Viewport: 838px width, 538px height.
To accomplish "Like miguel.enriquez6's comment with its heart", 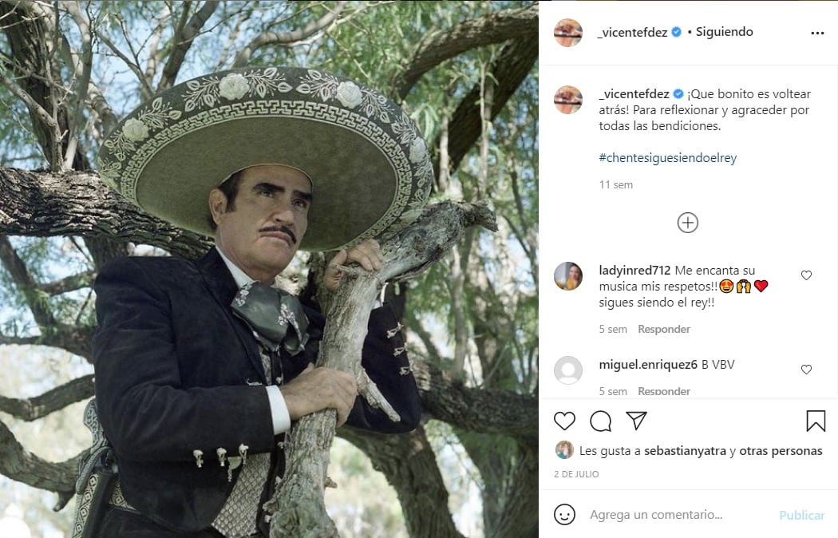I will [x=806, y=370].
